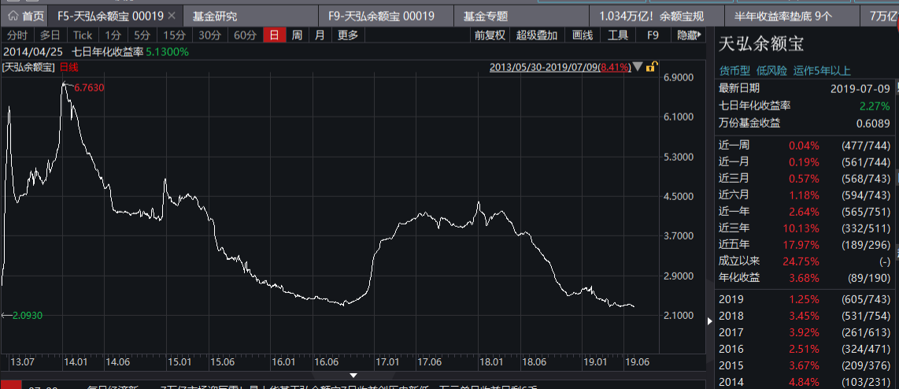Viewport: 899px width, 389px height.
Task: Switch chart to 30分 interval
Action: pyautogui.click(x=210, y=35)
